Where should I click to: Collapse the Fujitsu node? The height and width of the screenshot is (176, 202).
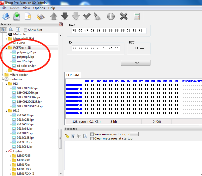click(7, 151)
